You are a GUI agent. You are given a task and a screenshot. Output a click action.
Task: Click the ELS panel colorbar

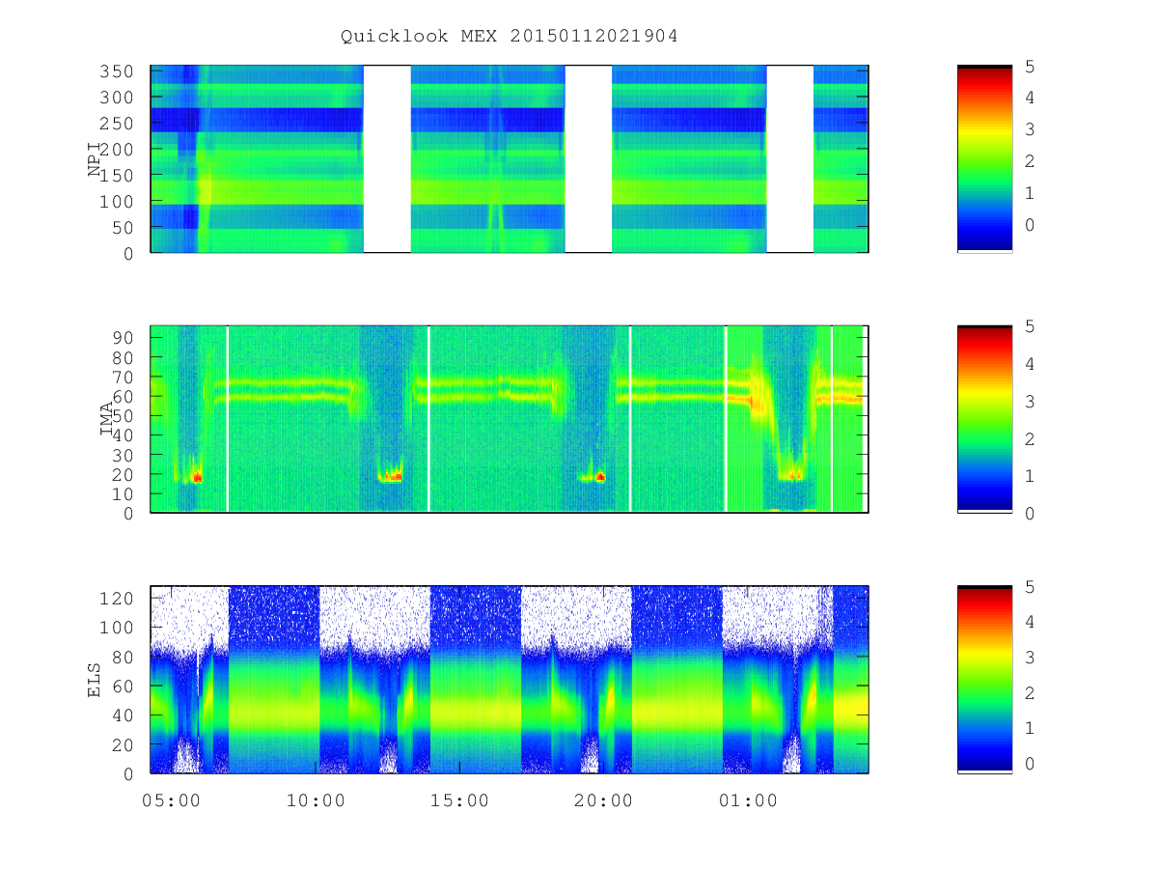[984, 679]
